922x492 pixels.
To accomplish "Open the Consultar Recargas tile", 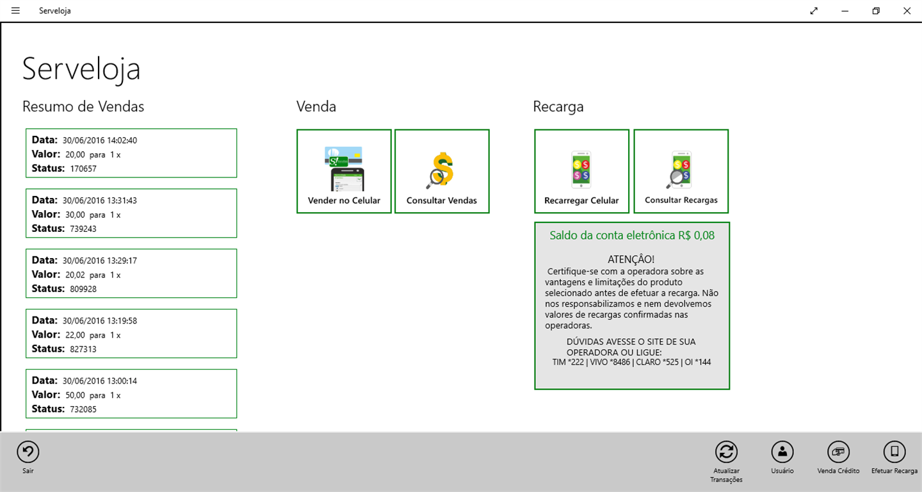I will pos(681,171).
